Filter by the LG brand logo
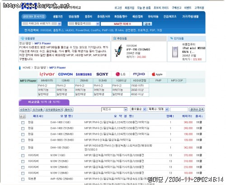The width and height of the screenshot is (226, 185). (x=120, y=74)
